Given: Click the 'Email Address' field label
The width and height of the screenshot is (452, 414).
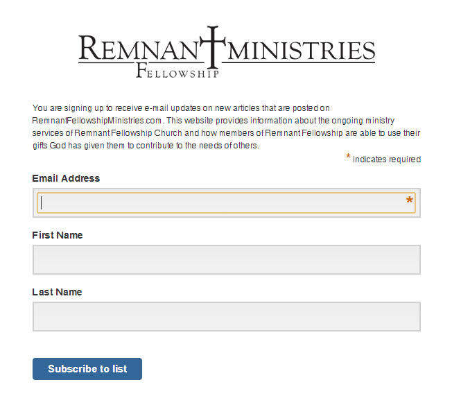Looking at the screenshot, I should [x=66, y=178].
